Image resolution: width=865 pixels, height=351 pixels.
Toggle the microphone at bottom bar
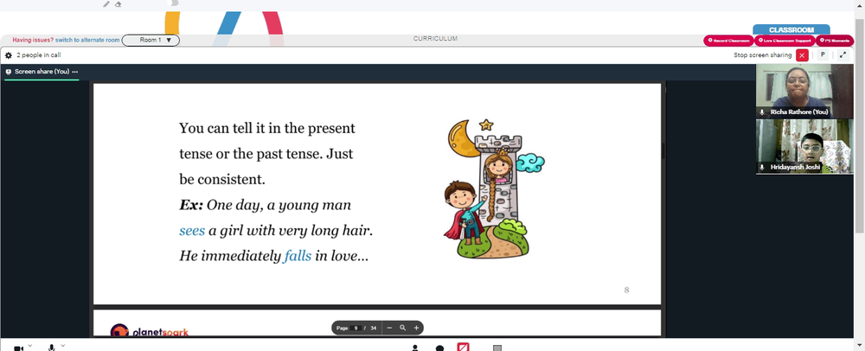pos(51,348)
